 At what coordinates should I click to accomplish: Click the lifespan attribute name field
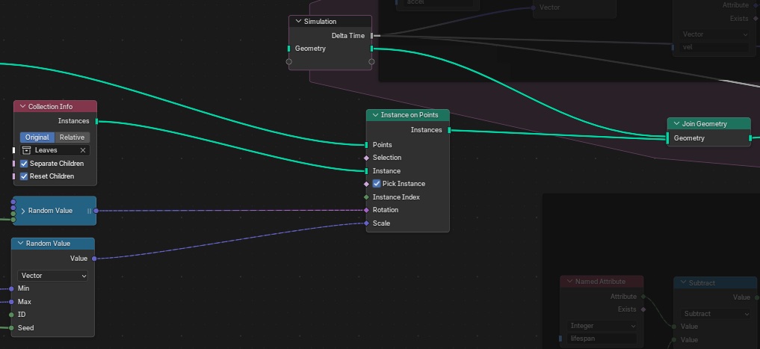click(x=602, y=339)
